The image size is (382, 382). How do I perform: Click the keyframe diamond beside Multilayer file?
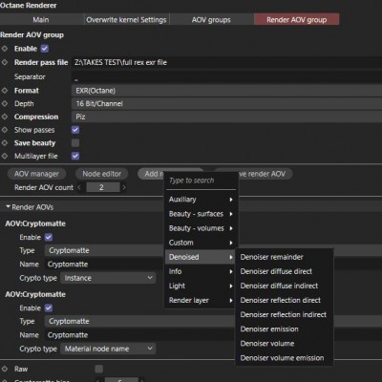[x=5, y=156]
